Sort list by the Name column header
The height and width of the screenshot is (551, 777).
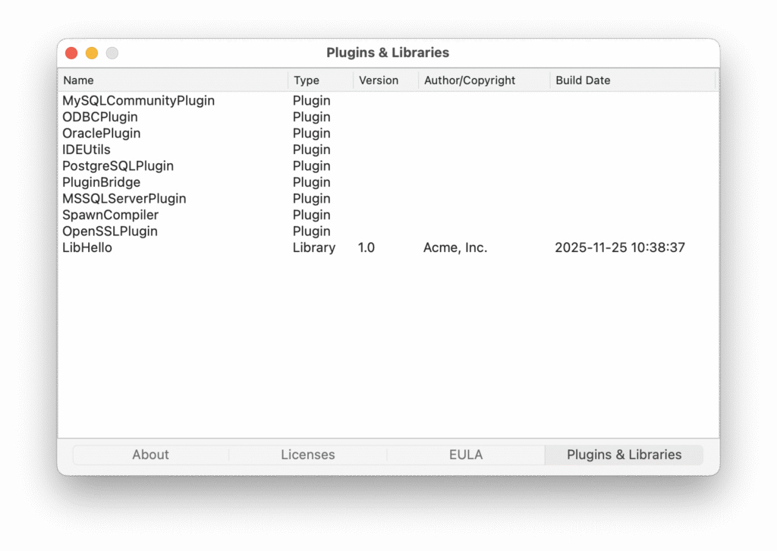click(x=172, y=80)
